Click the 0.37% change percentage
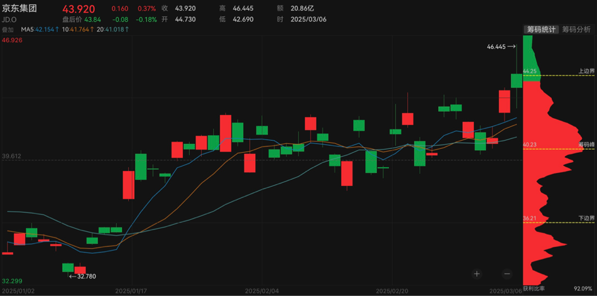597x296 pixels. pyautogui.click(x=147, y=8)
